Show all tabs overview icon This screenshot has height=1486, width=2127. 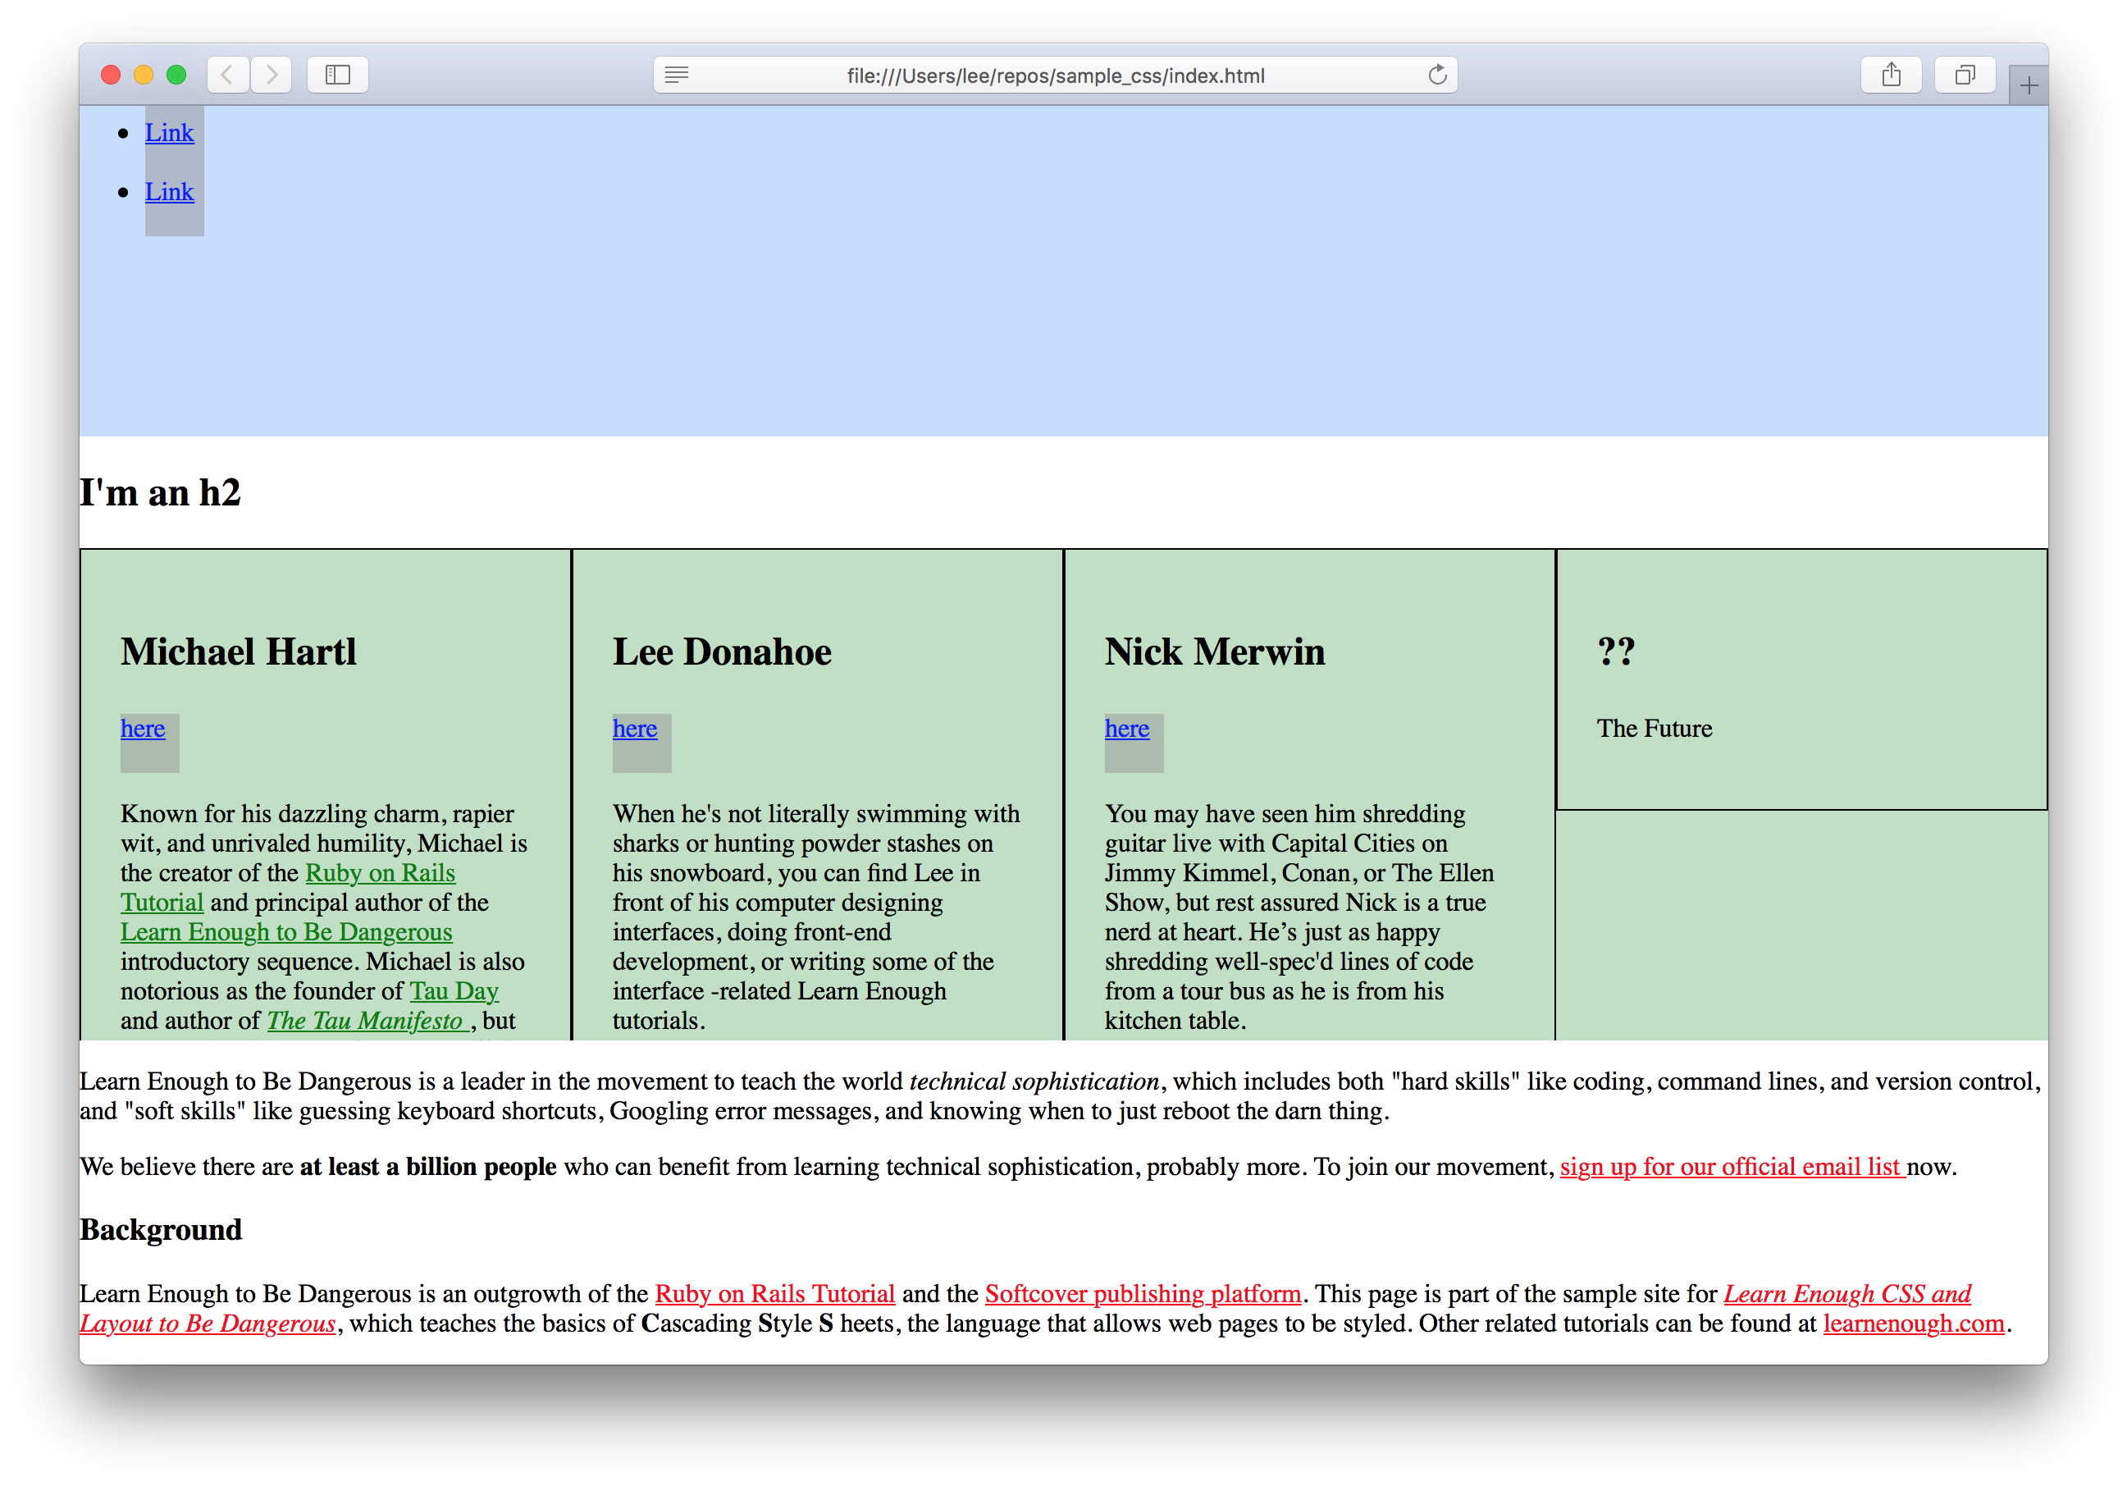click(1964, 75)
